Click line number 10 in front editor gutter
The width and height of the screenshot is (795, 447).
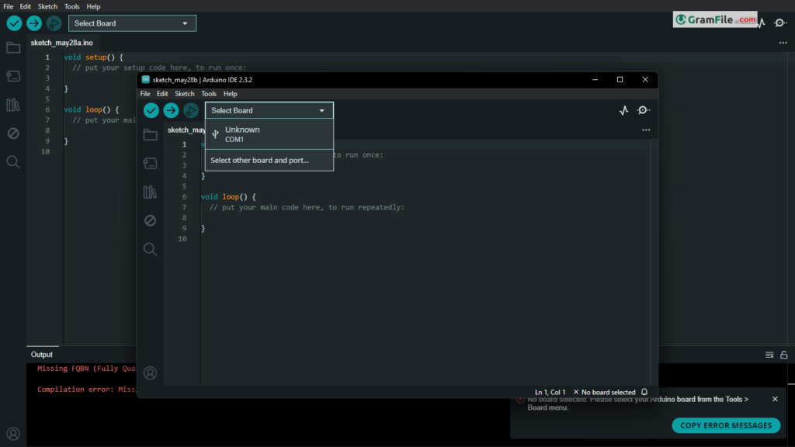tap(182, 239)
